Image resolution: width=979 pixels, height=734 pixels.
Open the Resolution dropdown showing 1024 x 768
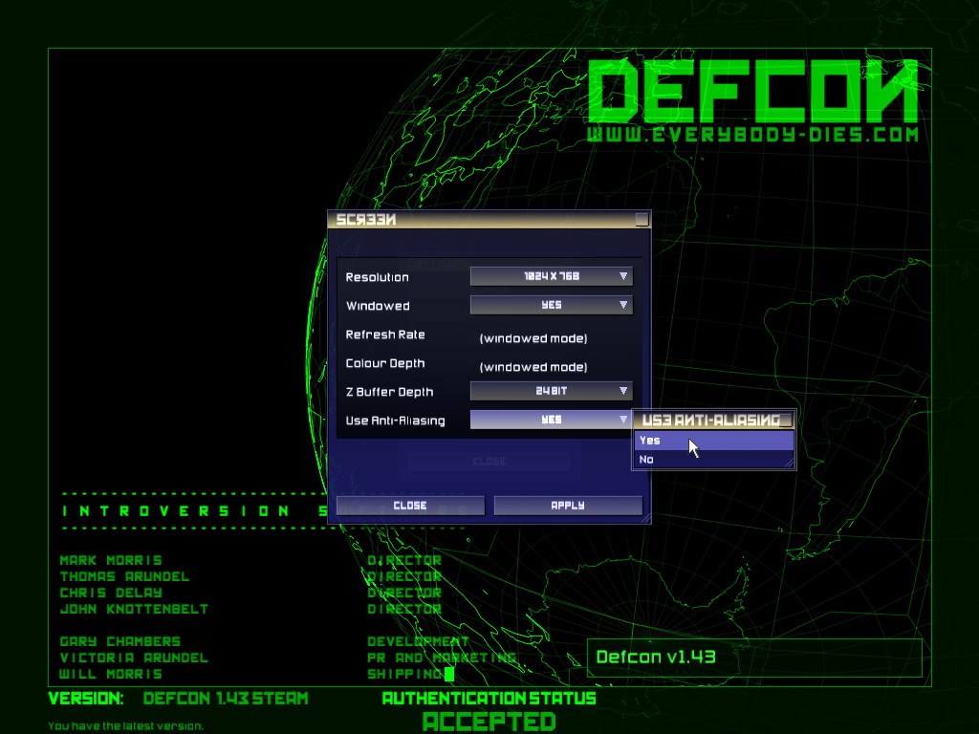click(x=552, y=276)
